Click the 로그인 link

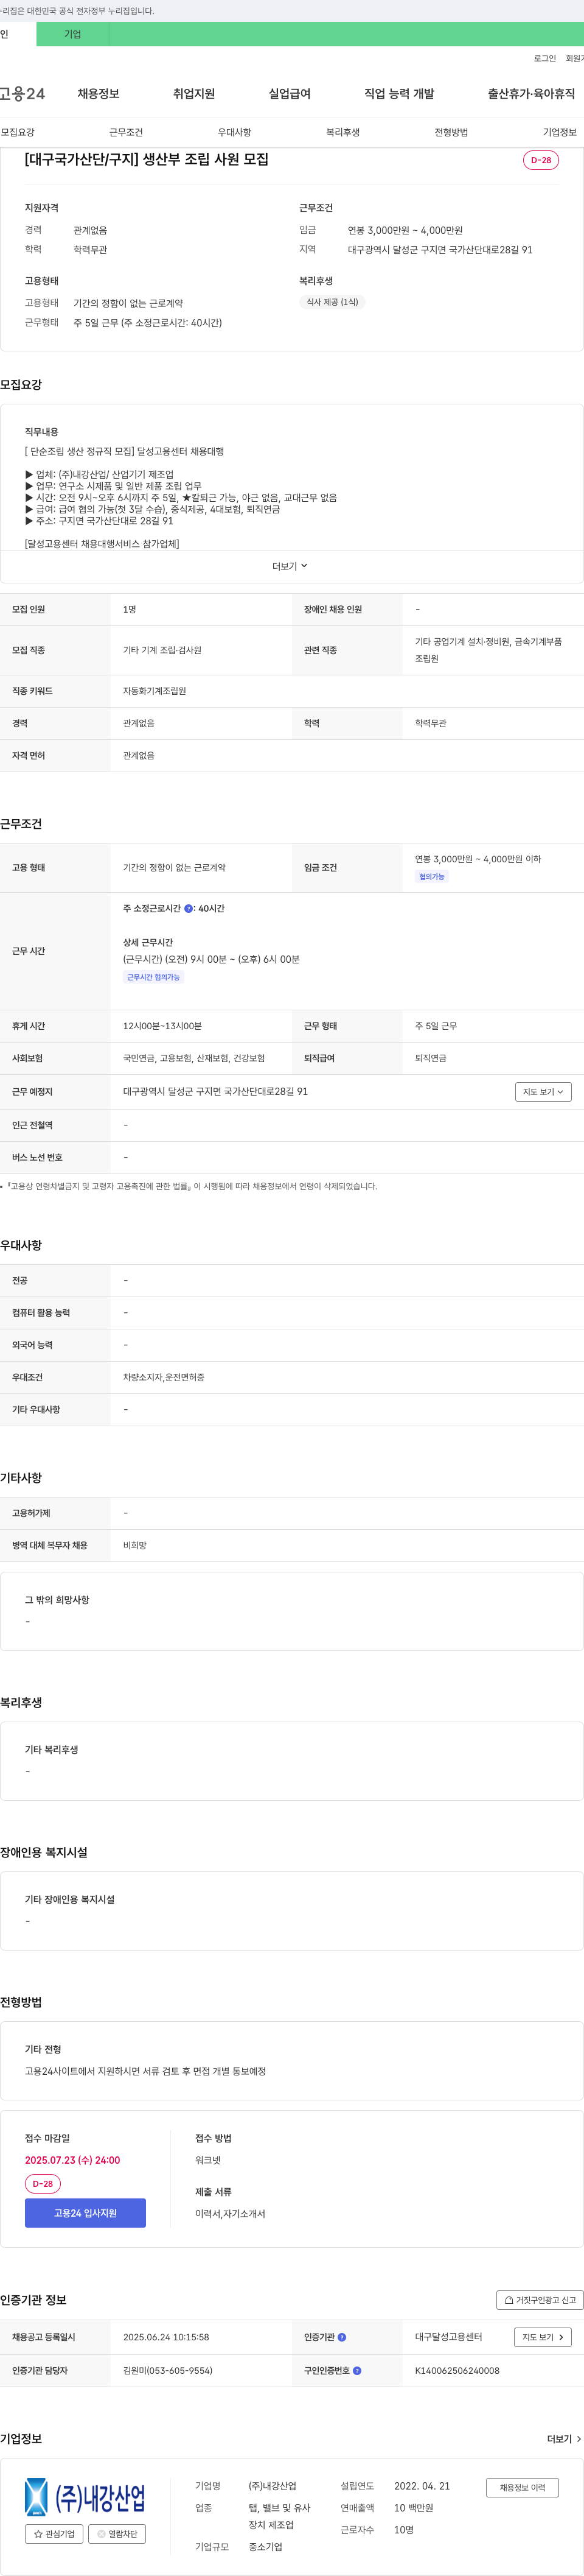point(545,58)
